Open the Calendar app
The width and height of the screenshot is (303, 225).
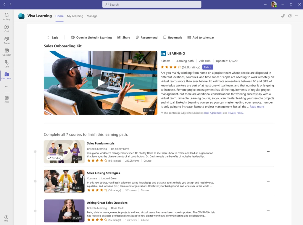point(7,52)
